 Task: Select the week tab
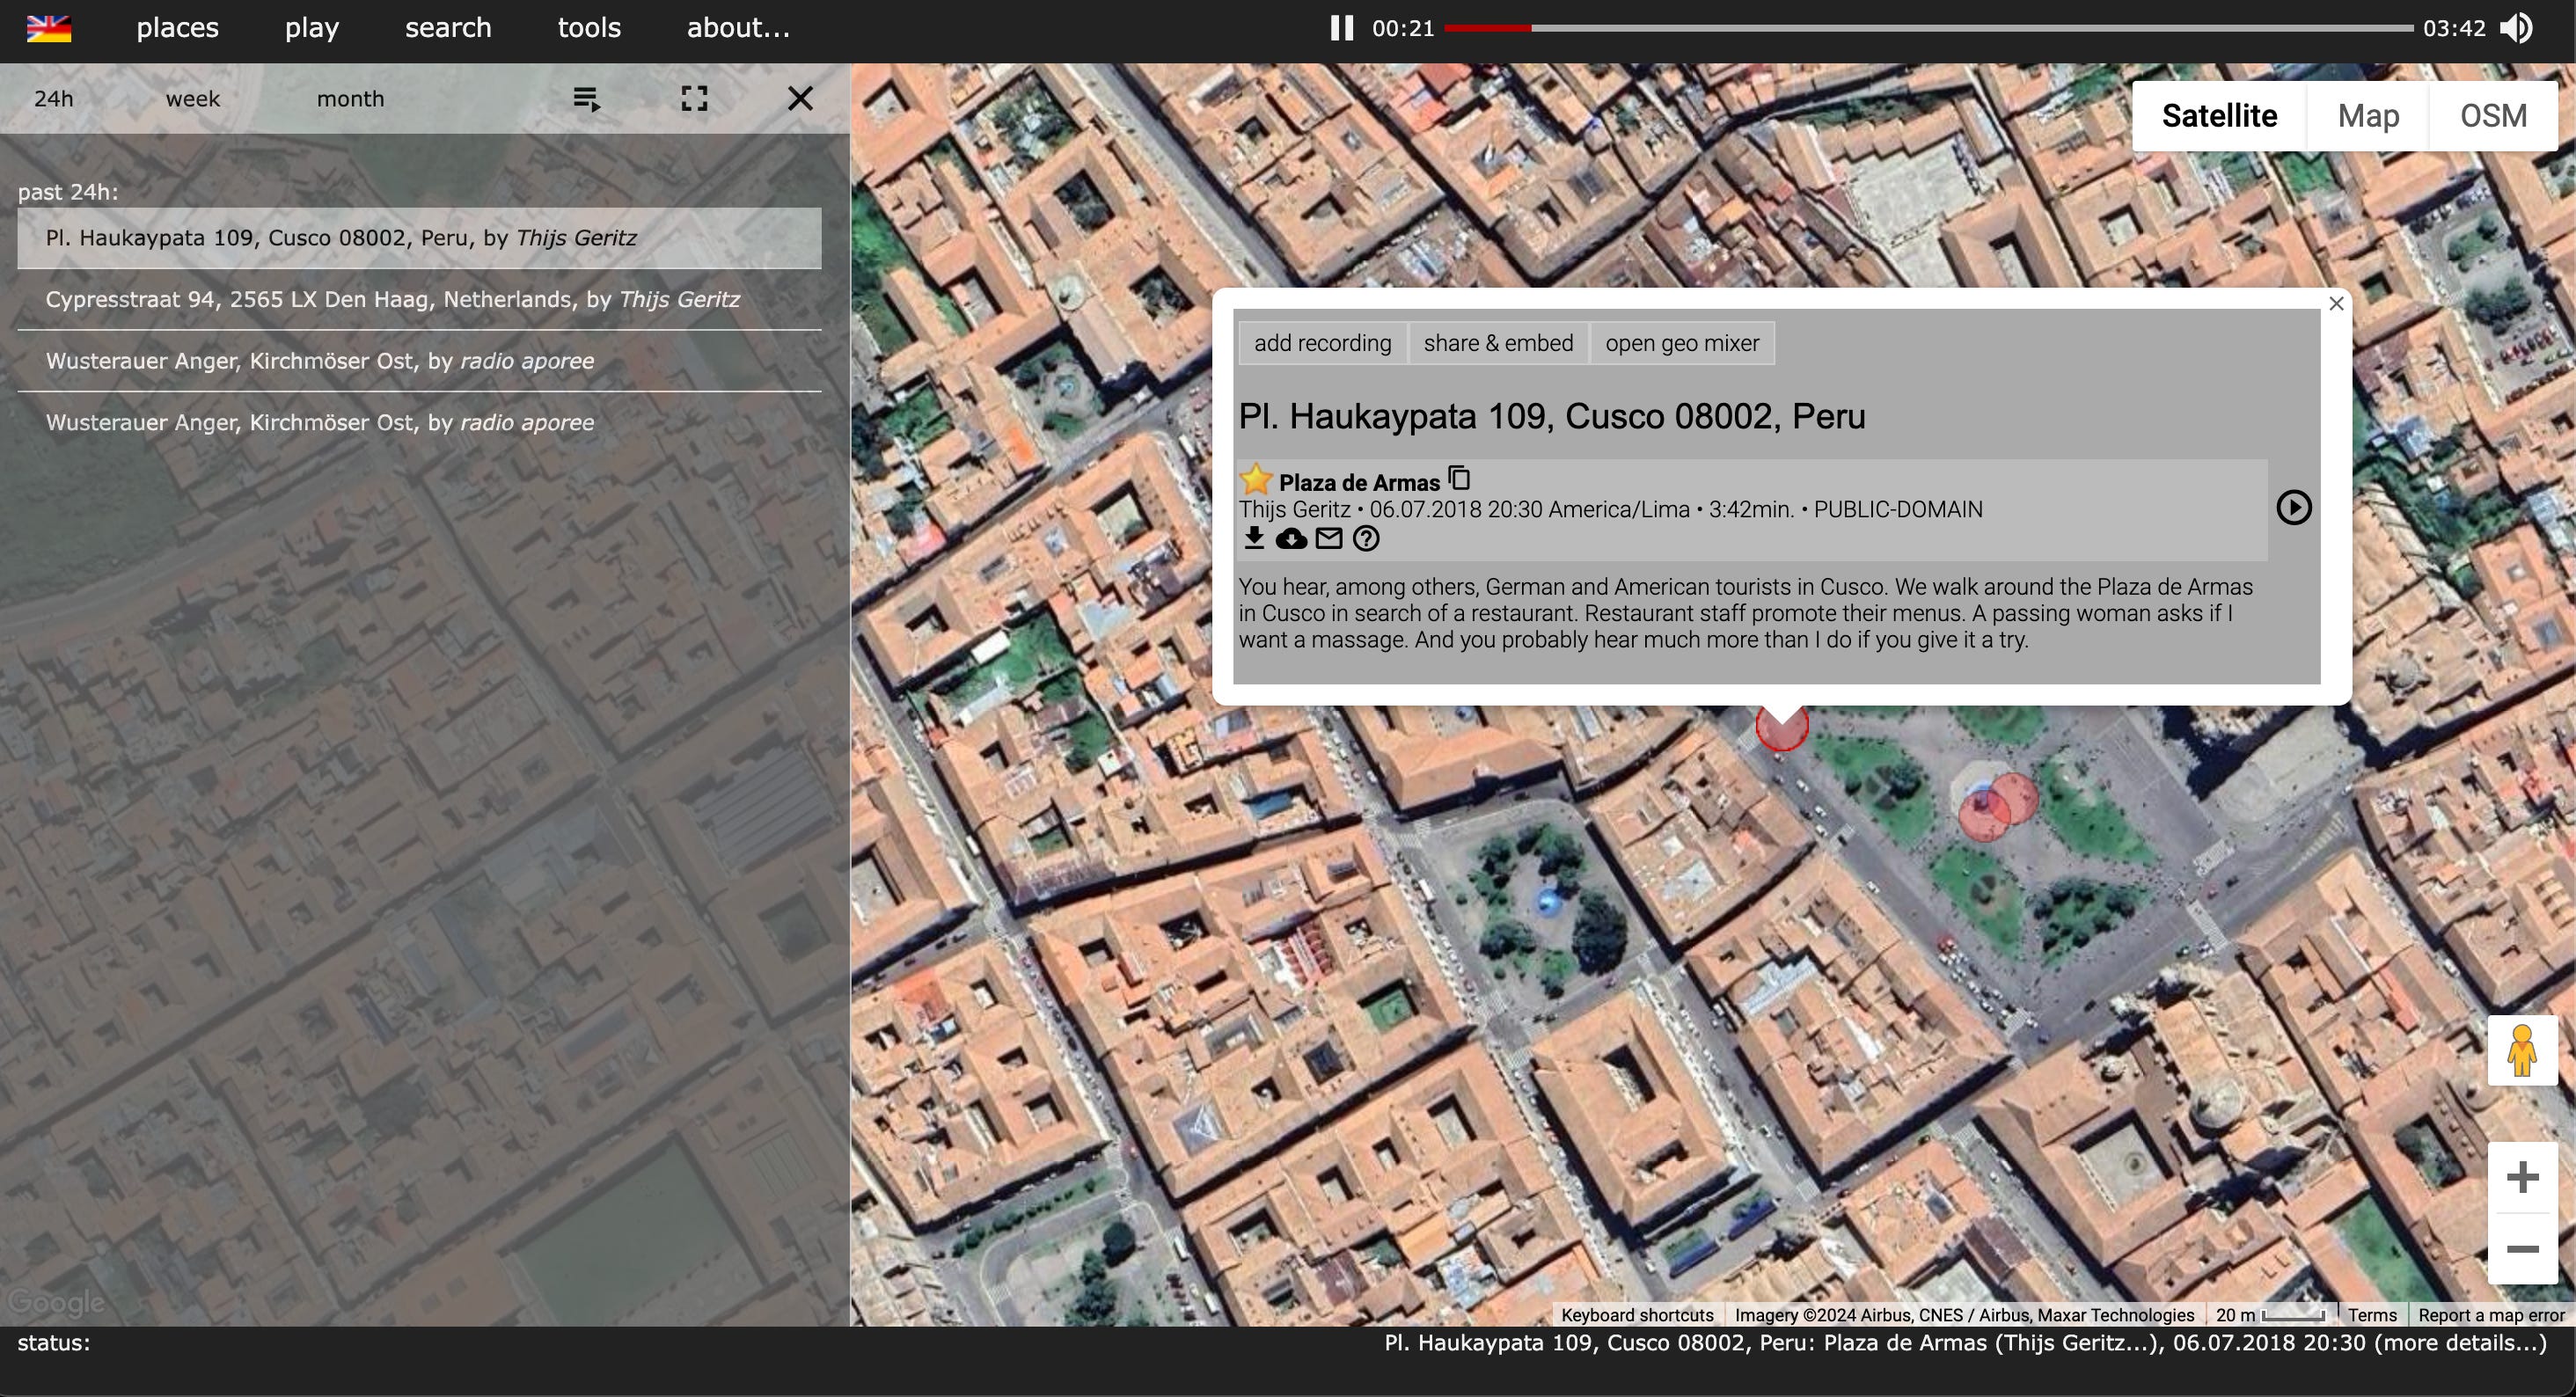(x=192, y=99)
